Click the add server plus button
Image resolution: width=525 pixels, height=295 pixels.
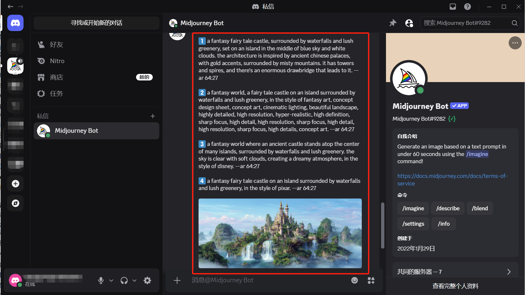15,184
